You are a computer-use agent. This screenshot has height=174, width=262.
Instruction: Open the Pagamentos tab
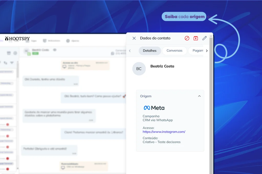coord(198,51)
